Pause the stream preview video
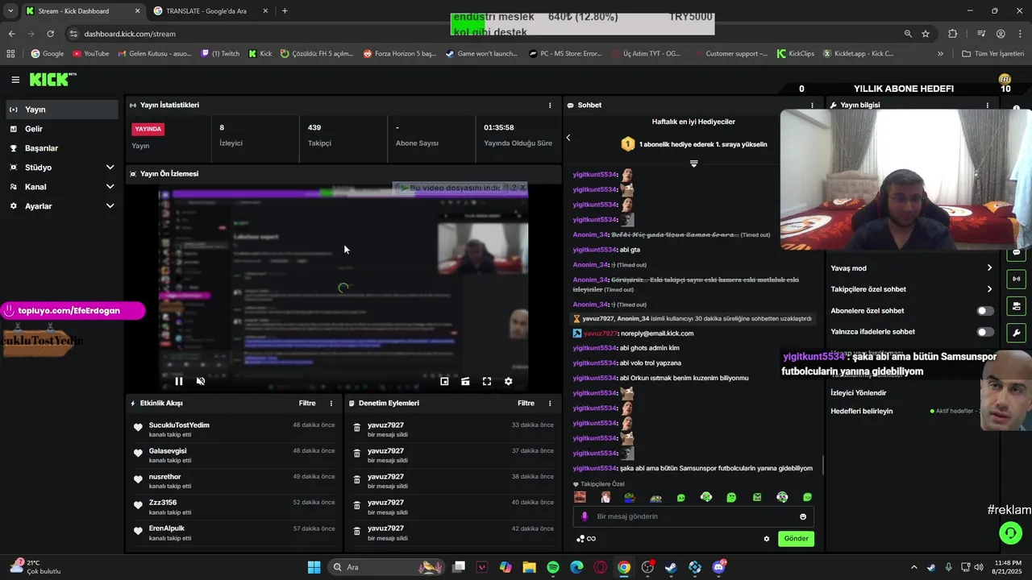The image size is (1032, 580). coord(179,381)
